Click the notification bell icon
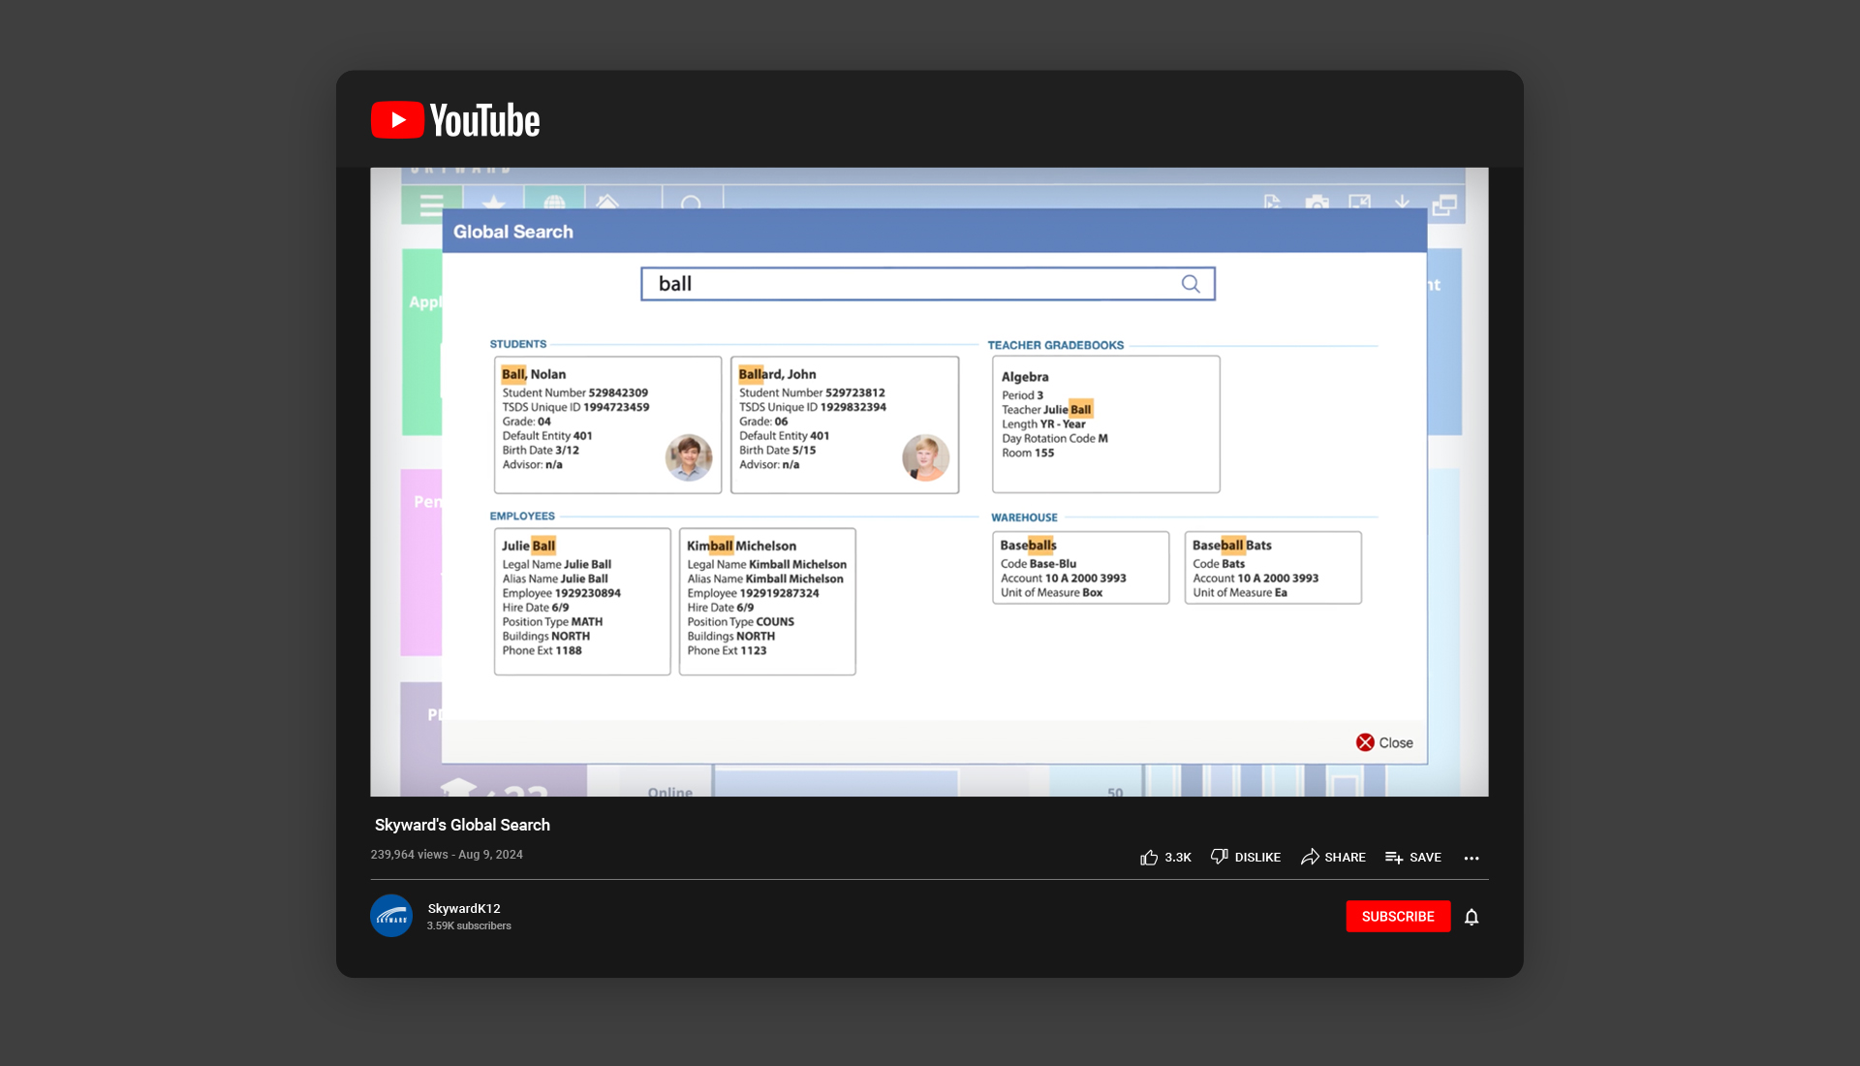The width and height of the screenshot is (1860, 1066). (1472, 917)
